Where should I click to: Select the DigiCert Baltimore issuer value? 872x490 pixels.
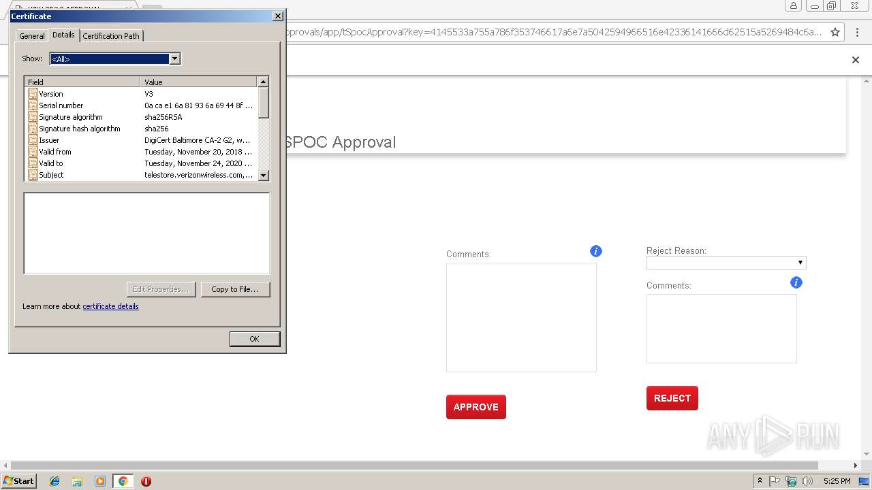(x=198, y=140)
